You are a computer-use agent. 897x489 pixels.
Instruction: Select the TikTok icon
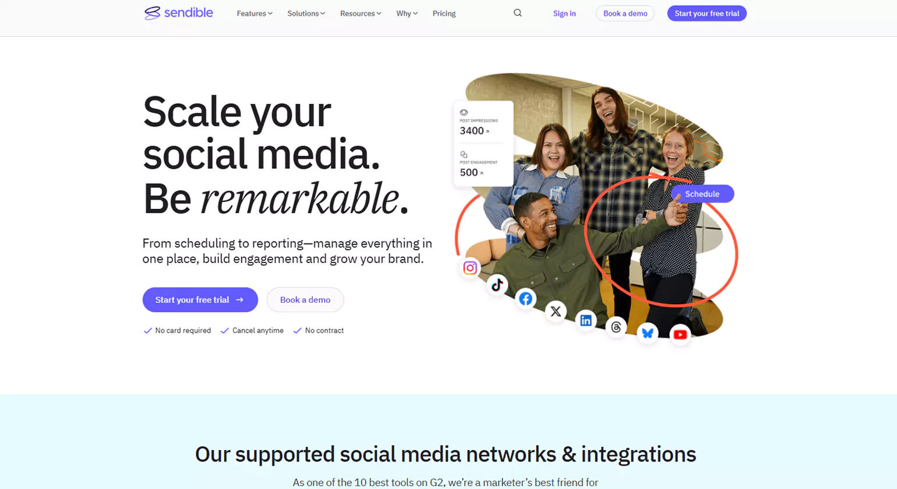pos(497,285)
